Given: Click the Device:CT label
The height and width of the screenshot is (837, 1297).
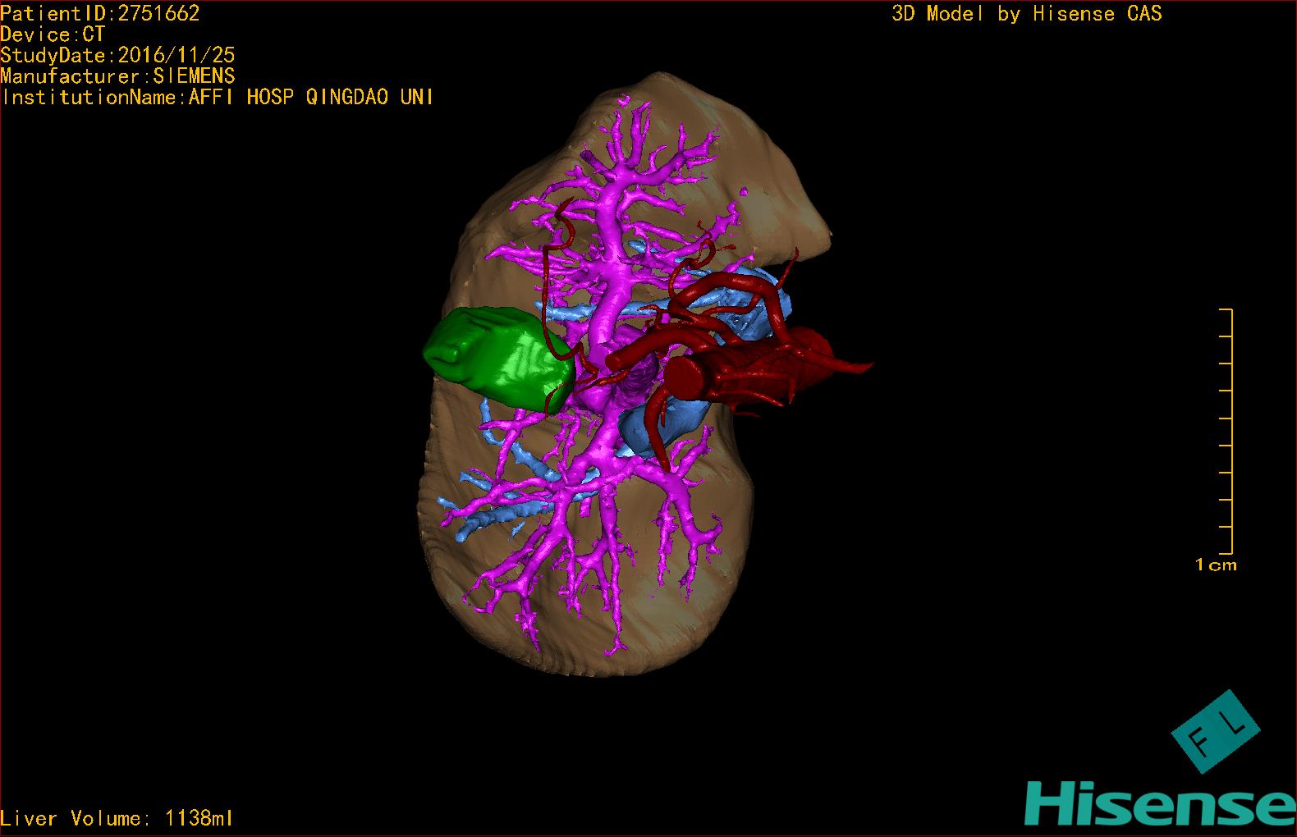Looking at the screenshot, I should (x=53, y=34).
